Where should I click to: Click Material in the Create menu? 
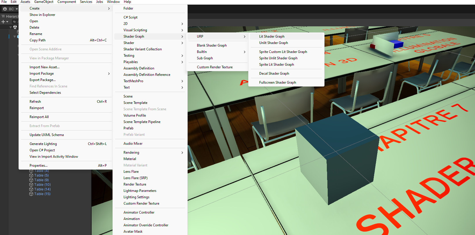tap(130, 159)
